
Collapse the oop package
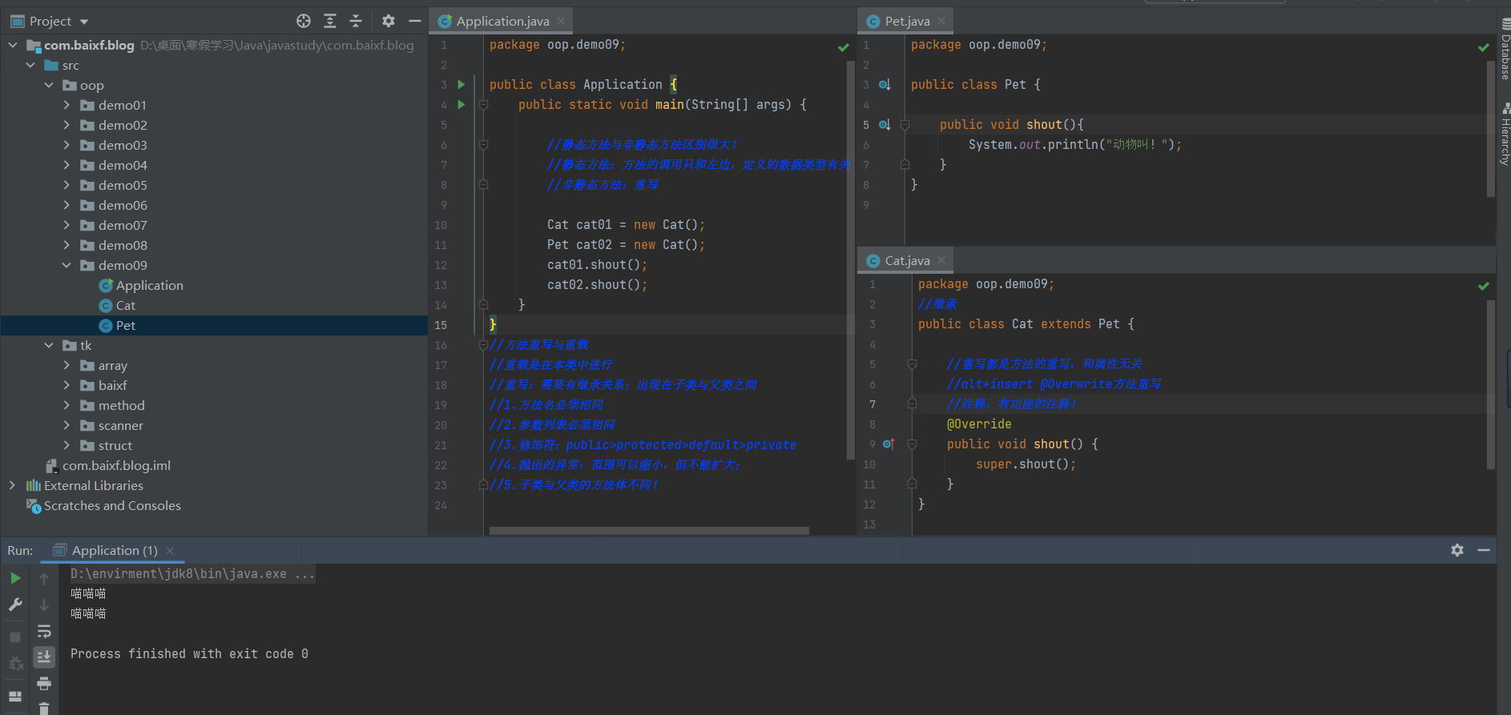49,86
